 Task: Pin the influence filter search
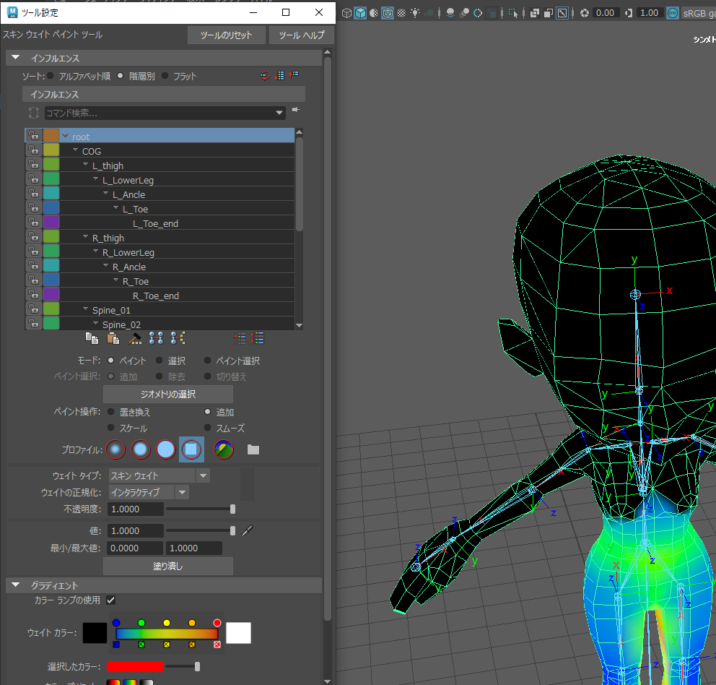296,110
